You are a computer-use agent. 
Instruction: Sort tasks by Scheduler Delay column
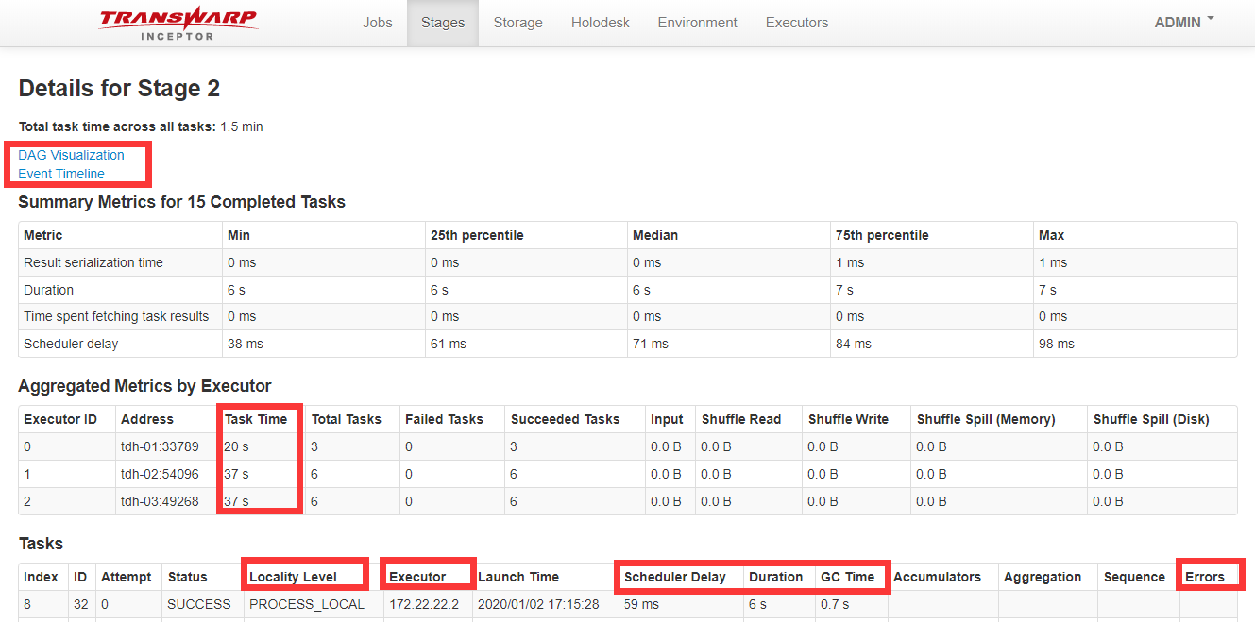pos(675,577)
